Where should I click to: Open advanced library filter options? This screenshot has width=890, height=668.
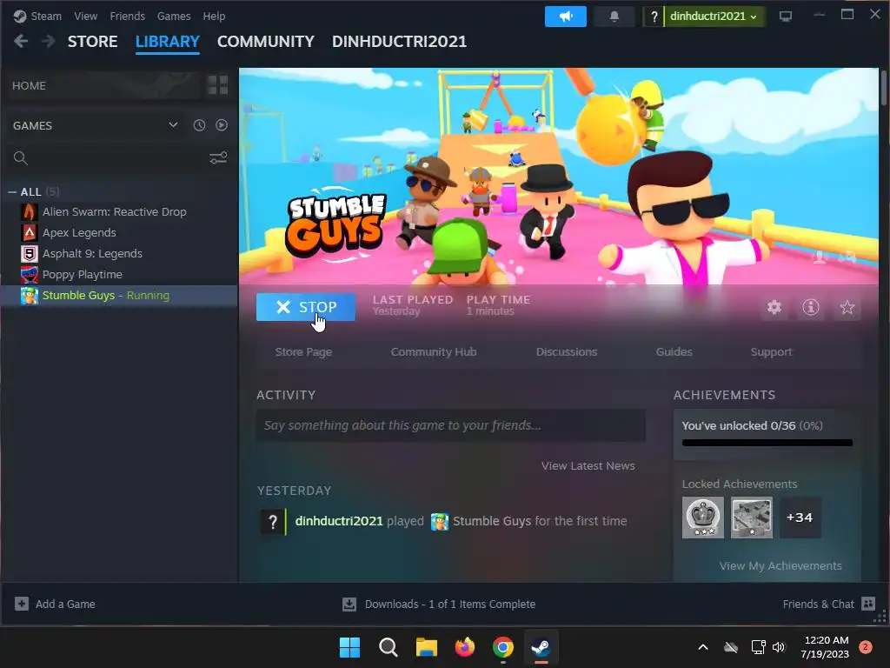coord(218,158)
